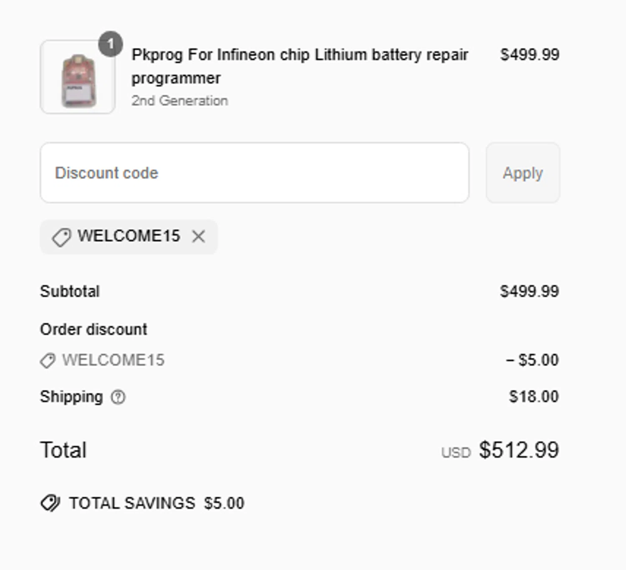Click the tag icon on WELCOME15 chip
The width and height of the screenshot is (626, 570).
coord(61,237)
